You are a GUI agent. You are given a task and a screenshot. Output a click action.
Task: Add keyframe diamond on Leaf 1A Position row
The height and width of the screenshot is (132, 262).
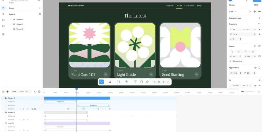[24, 130]
